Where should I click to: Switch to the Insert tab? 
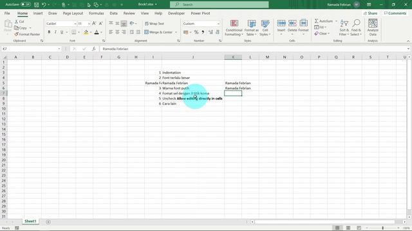pos(38,13)
